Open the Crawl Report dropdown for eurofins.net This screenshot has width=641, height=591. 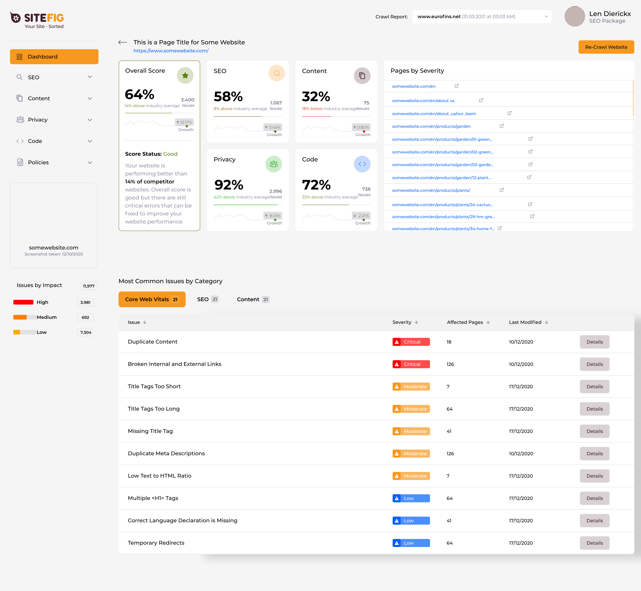(x=546, y=16)
